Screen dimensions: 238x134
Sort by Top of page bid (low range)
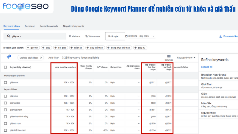click(x=150, y=67)
